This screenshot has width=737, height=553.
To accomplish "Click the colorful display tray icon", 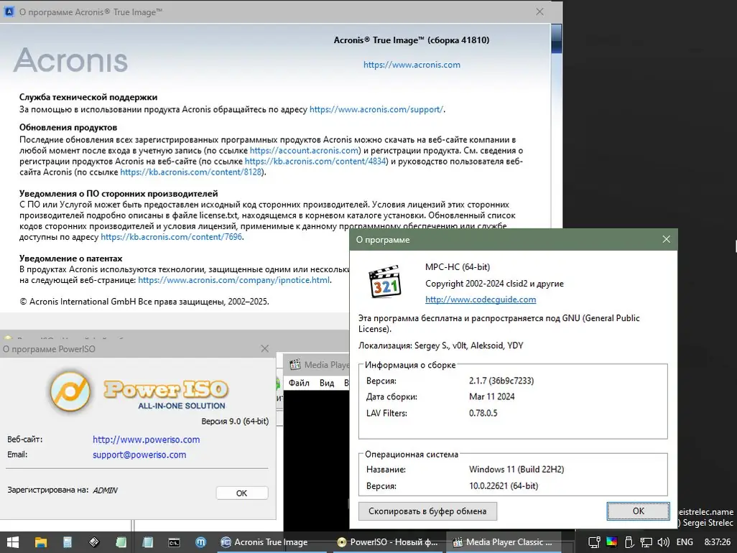I will click(611, 542).
